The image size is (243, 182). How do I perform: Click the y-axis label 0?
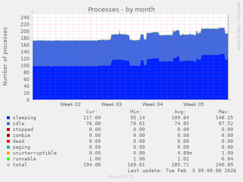(x=28, y=100)
